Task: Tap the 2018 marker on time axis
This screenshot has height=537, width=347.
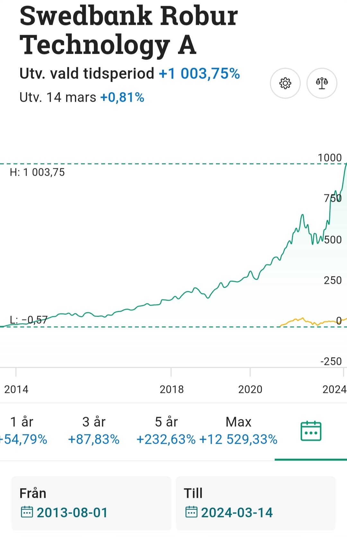Action: [172, 389]
